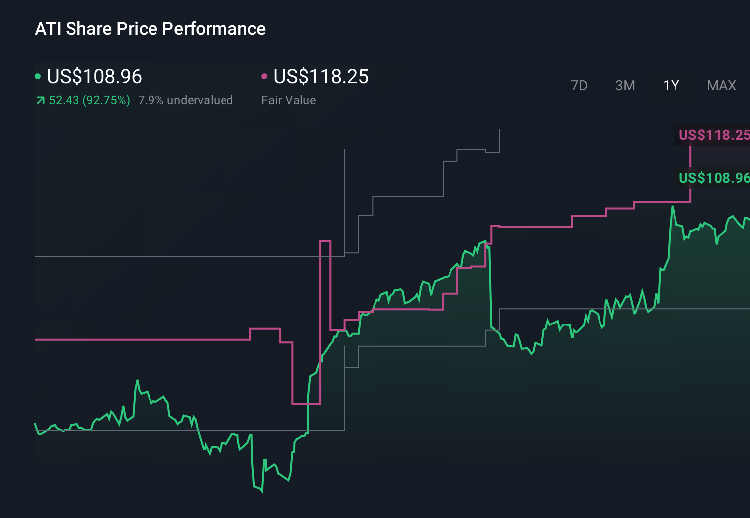The height and width of the screenshot is (518, 750).
Task: Switch to the 3M time range
Action: [x=625, y=85]
